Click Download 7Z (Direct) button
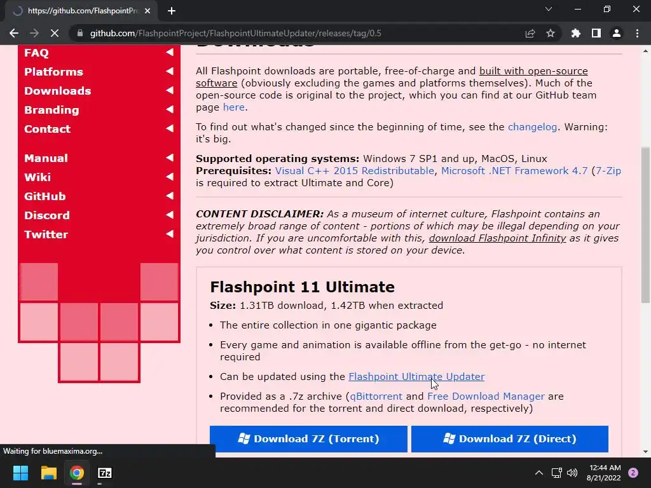The width and height of the screenshot is (651, 488). [x=510, y=439]
